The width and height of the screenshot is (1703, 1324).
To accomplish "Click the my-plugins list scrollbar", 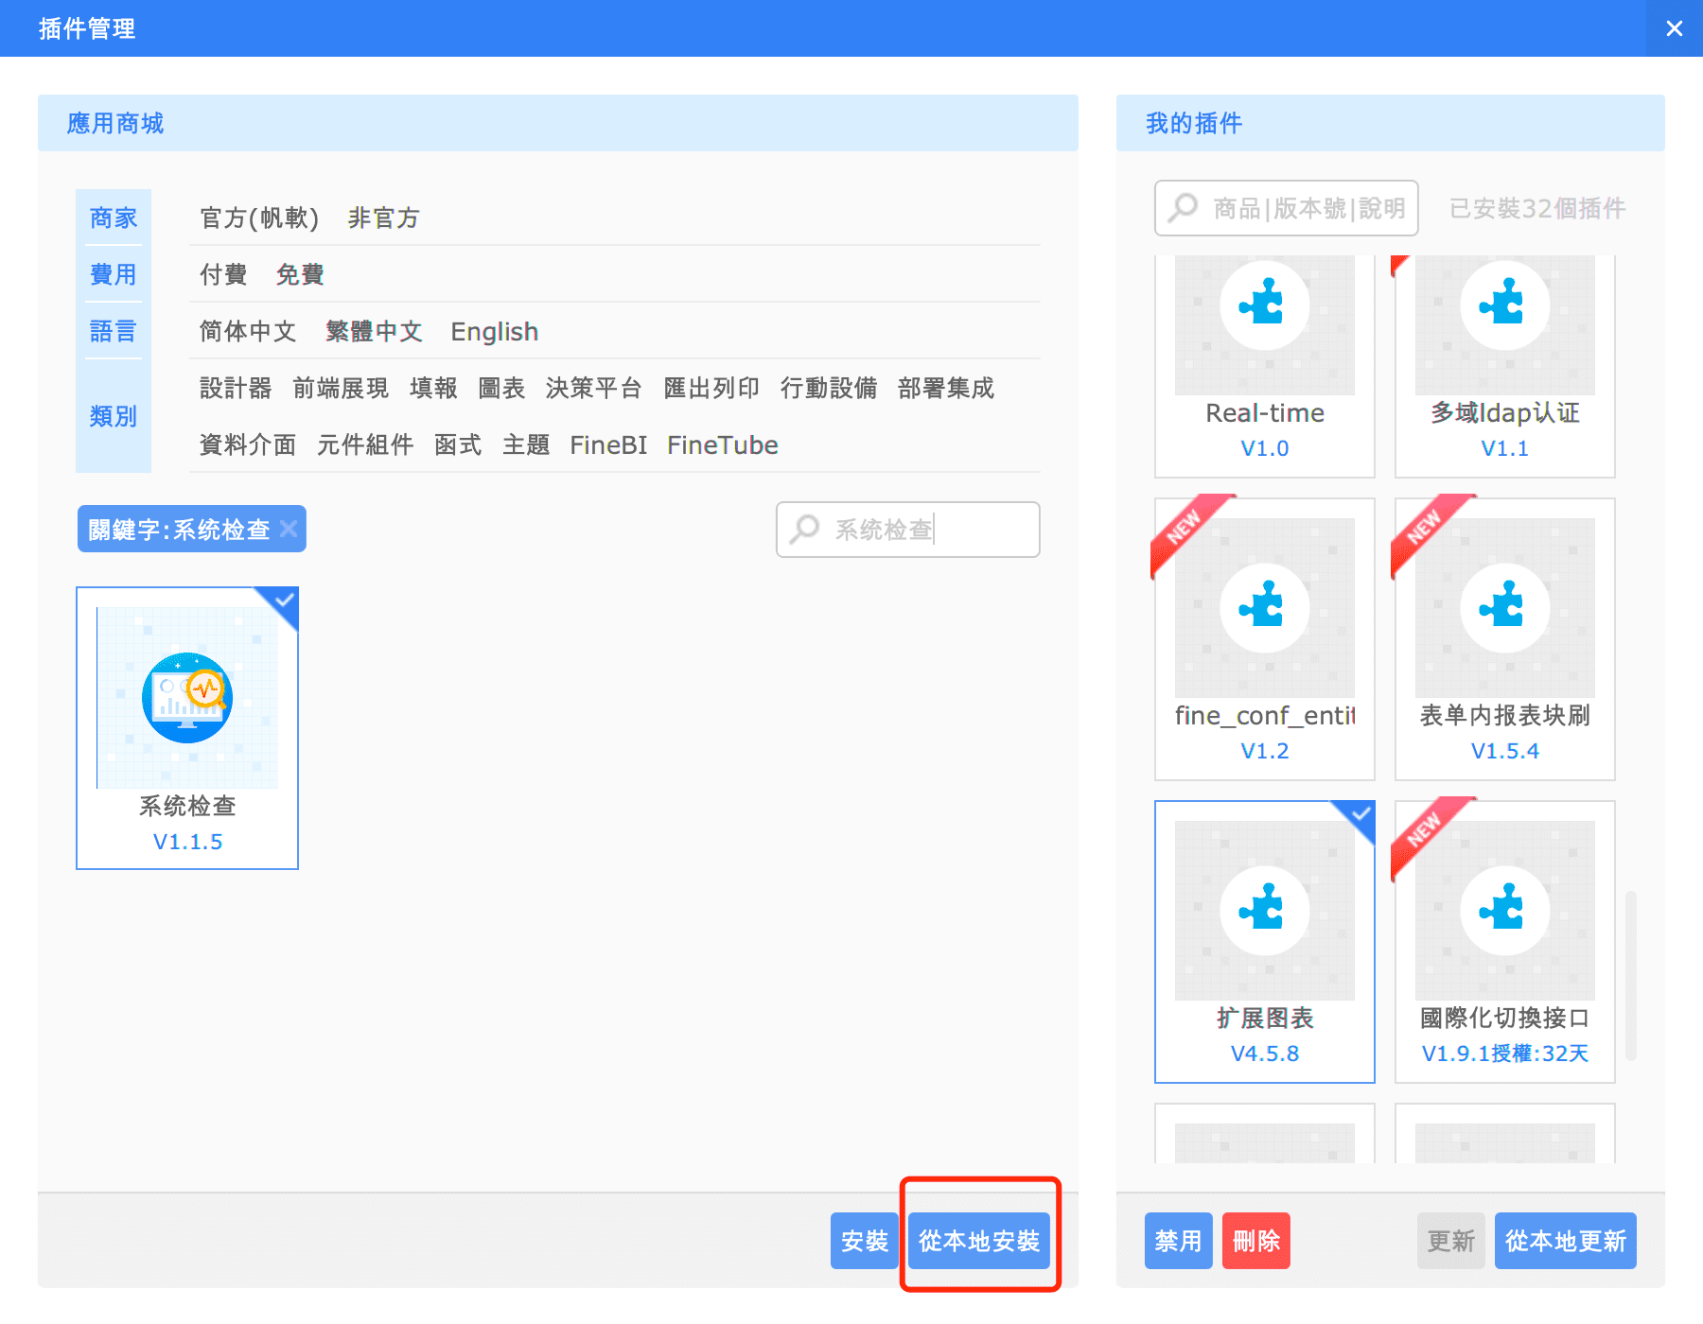I will point(1631,975).
